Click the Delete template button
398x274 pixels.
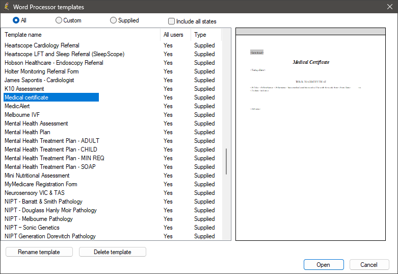(113, 252)
